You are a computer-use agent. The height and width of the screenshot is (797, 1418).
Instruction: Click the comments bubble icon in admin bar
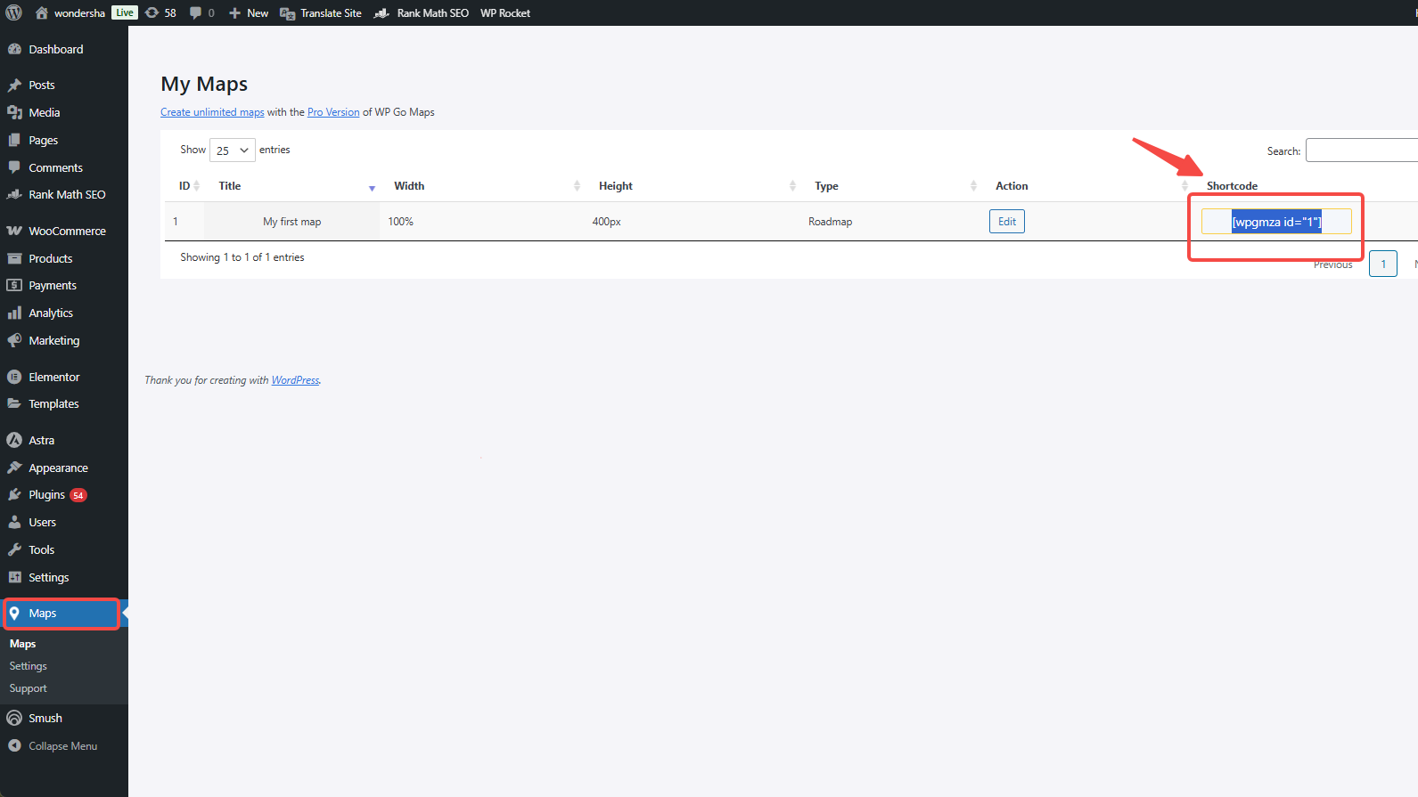[x=196, y=12]
